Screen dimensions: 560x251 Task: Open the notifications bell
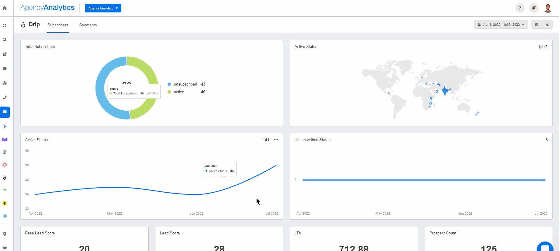[534, 8]
